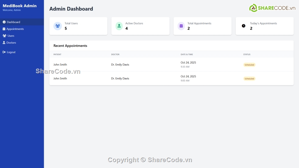
Task: Click the Doctors person icon in sidebar
Action: 4,42
